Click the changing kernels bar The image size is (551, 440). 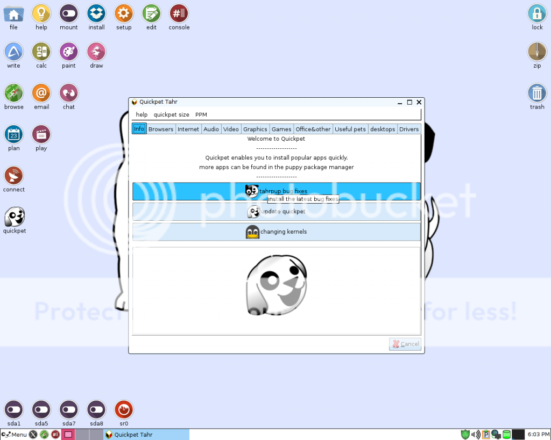pos(276,232)
